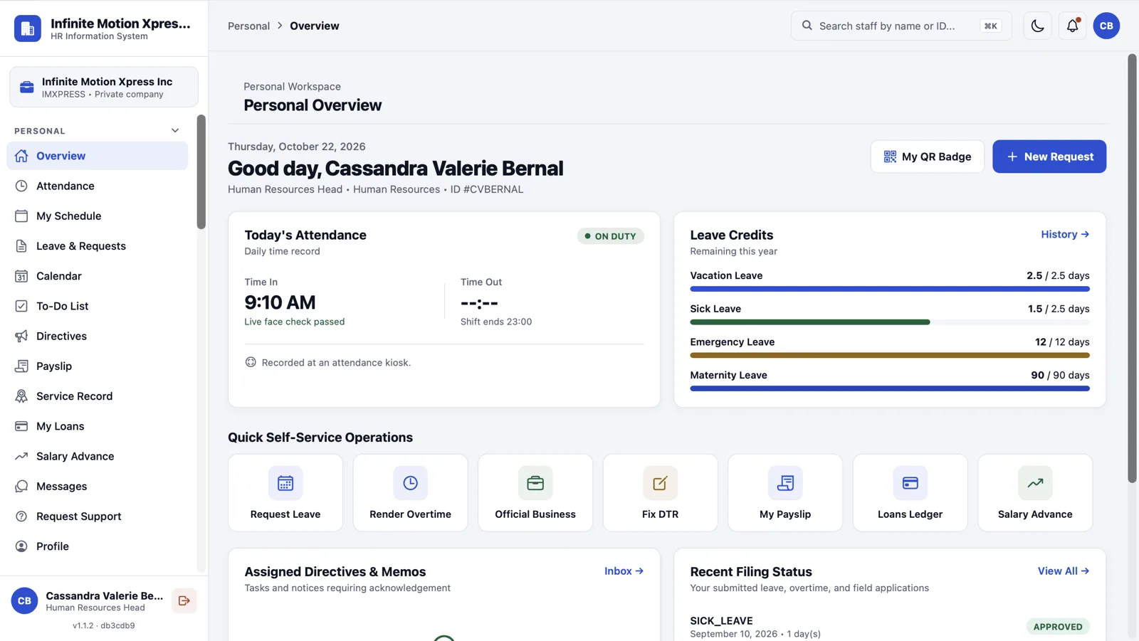Image resolution: width=1139 pixels, height=641 pixels.
Task: Click the search magnifier icon
Action: point(807,26)
